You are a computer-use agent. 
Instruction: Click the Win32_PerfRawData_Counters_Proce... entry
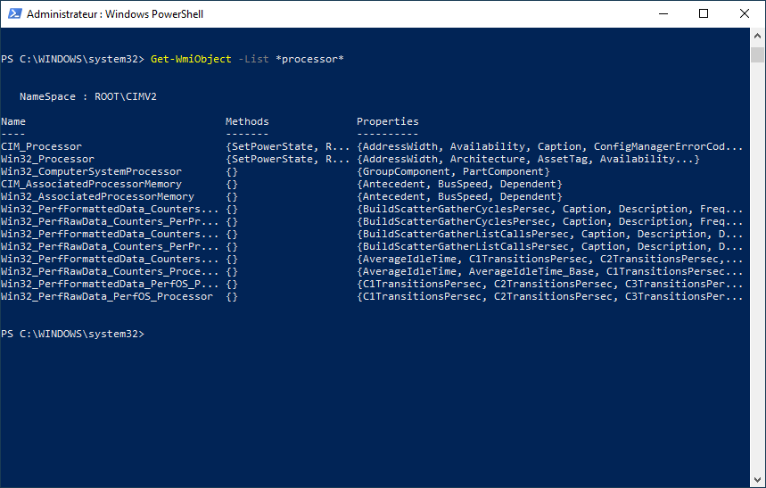(x=110, y=272)
